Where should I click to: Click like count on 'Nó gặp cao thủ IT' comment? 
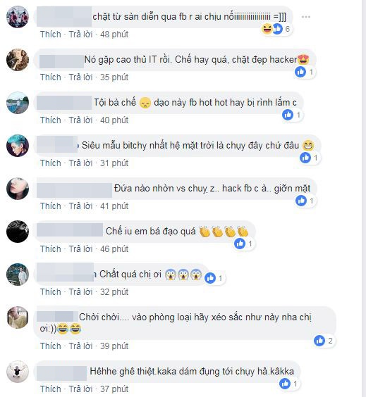click(x=305, y=73)
